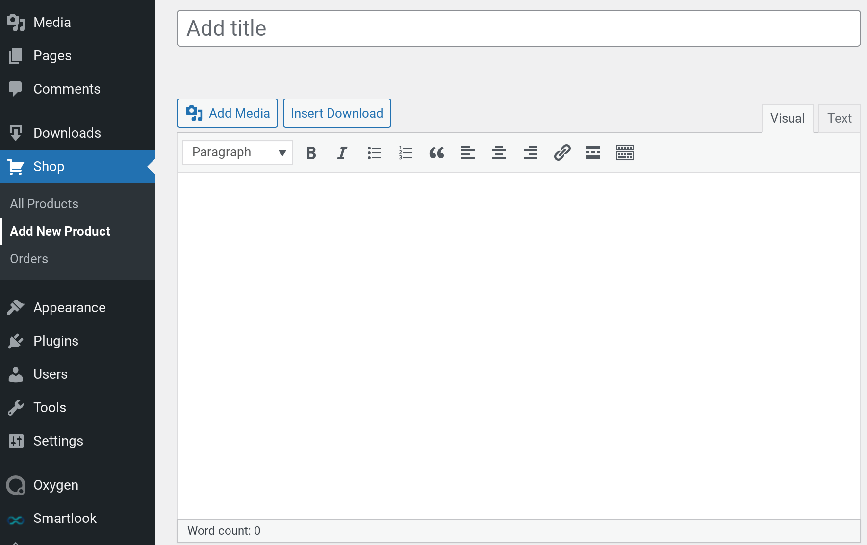Switch to the Text editor tab
This screenshot has width=867, height=545.
839,119
